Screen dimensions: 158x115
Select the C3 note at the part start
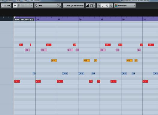(17, 81)
